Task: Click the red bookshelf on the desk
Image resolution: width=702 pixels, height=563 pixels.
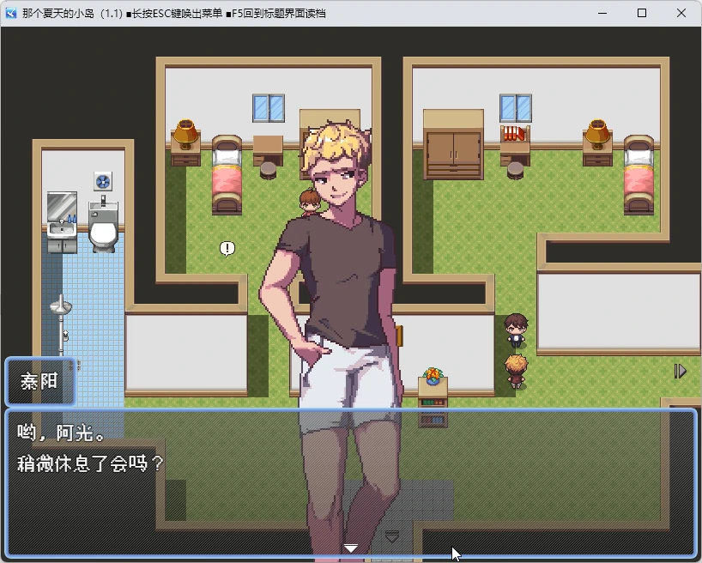Action: pyautogui.click(x=513, y=133)
